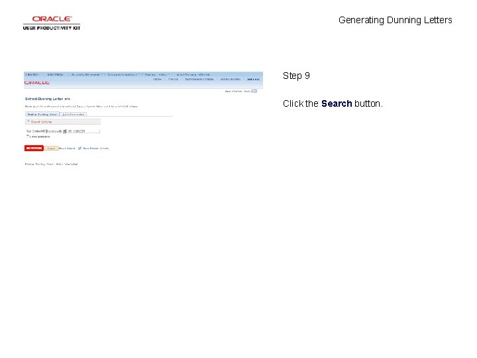Viewport: 477px width, 358px height.
Task: Click the Help link
Action: pos(247,91)
